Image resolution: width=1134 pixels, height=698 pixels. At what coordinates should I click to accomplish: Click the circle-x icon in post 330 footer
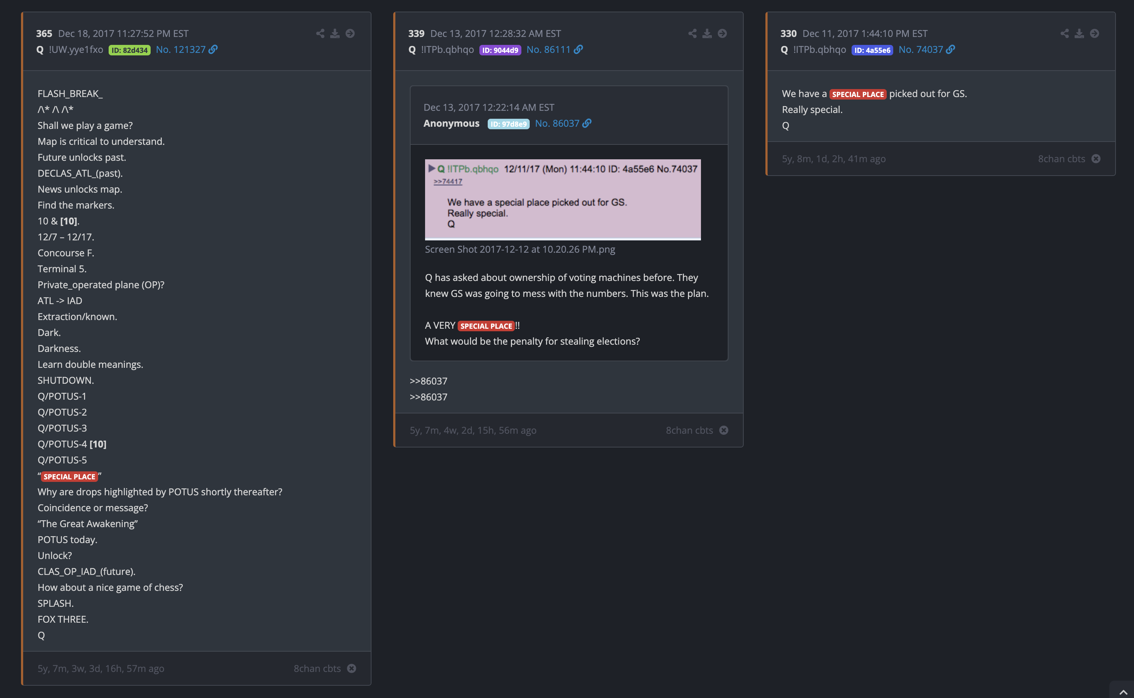(1096, 159)
